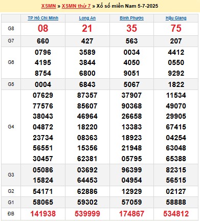The width and height of the screenshot is (200, 221).
Task: Click the G7 number 563
Action: (x=131, y=41)
